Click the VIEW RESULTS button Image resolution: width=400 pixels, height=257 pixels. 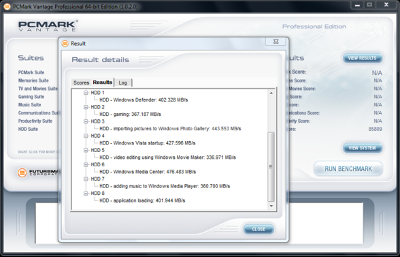pos(362,58)
